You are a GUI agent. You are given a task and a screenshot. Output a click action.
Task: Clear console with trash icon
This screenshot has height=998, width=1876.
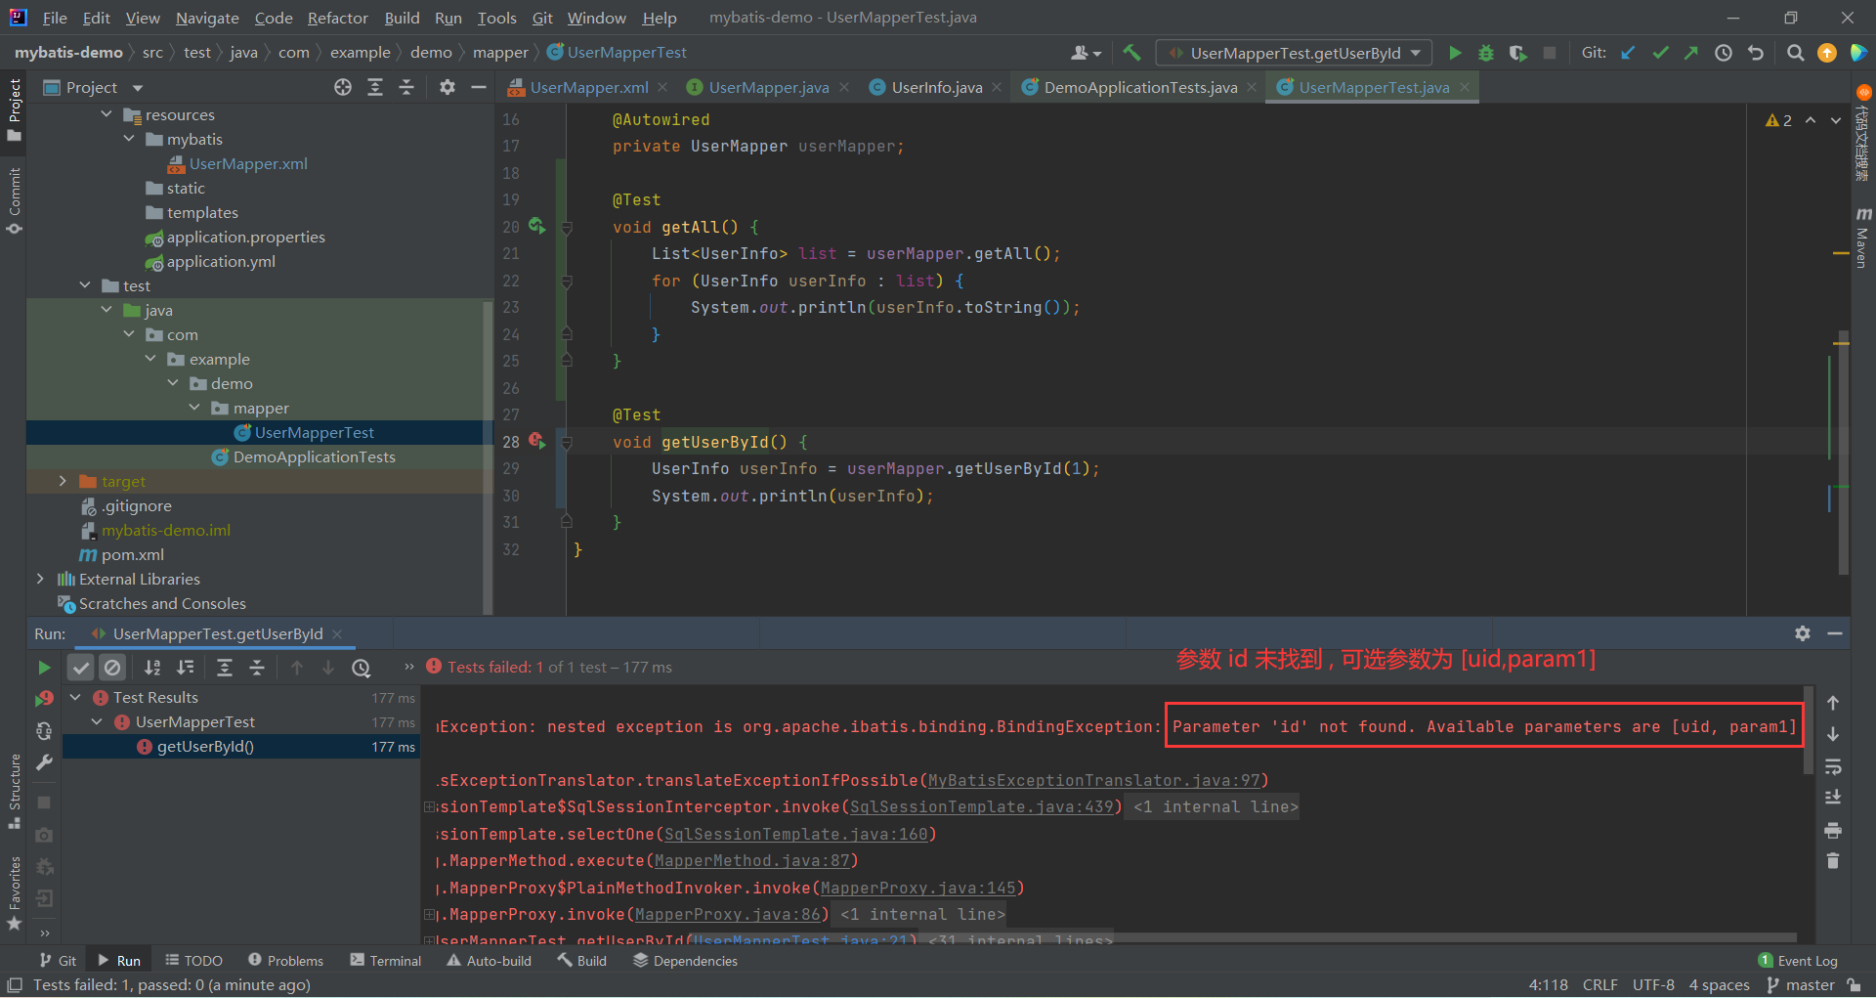[1833, 861]
